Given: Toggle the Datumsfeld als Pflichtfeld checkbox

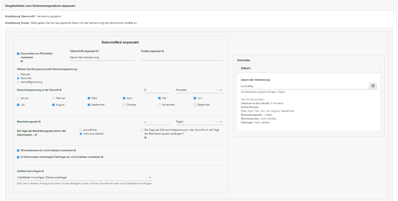Looking at the screenshot, I should click(x=18, y=54).
